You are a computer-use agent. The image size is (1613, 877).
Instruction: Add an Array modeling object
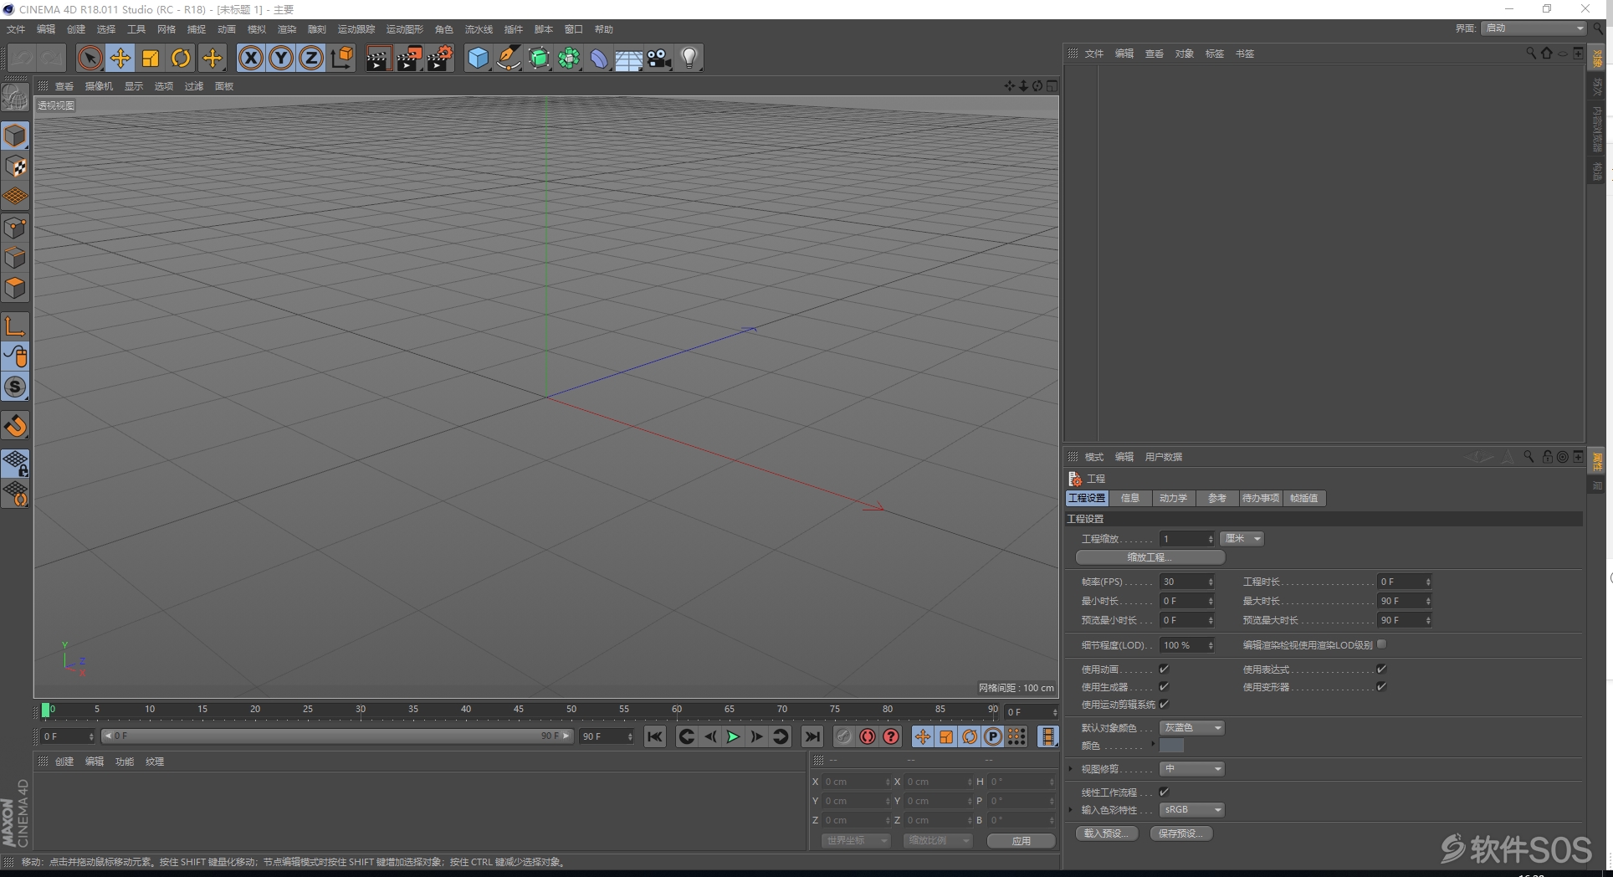[569, 58]
